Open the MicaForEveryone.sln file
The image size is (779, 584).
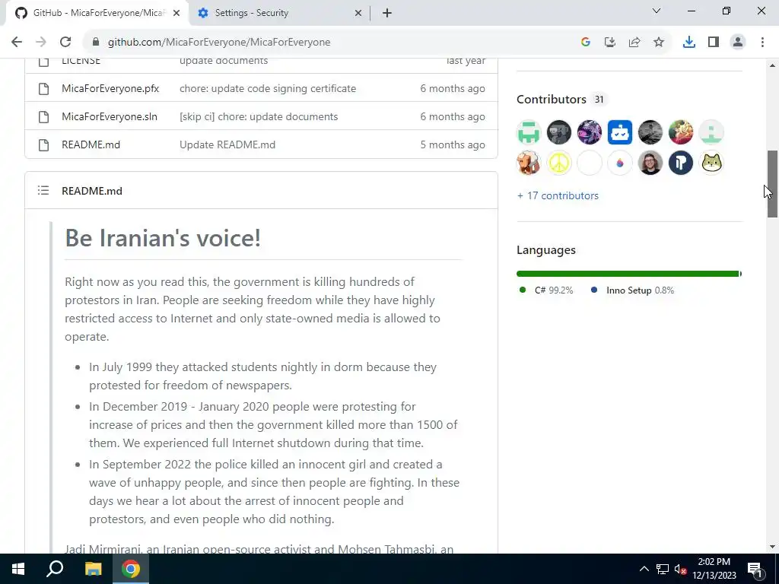coord(110,116)
